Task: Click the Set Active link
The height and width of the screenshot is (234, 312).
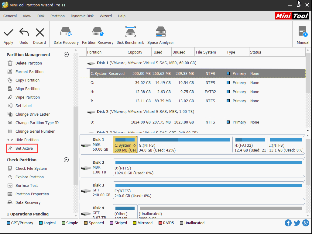Action: pos(24,148)
